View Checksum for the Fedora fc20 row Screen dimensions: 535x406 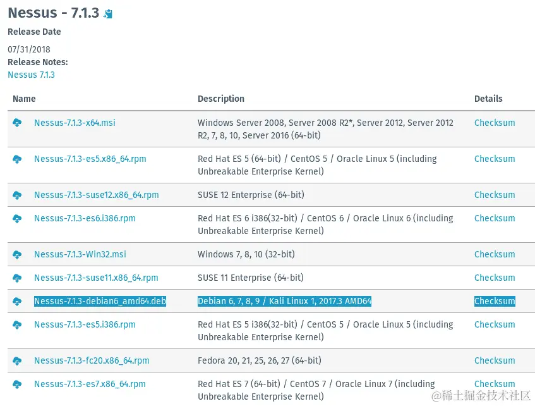tap(495, 360)
